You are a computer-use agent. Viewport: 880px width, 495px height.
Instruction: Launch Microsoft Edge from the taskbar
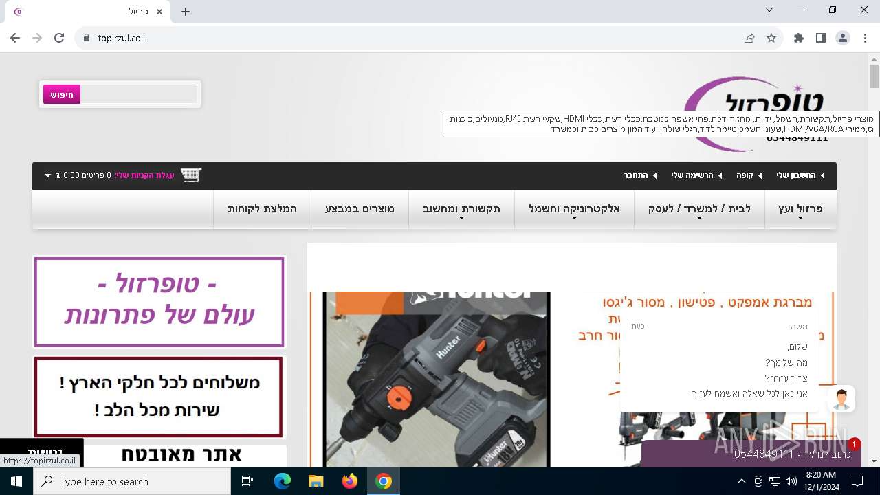point(283,481)
